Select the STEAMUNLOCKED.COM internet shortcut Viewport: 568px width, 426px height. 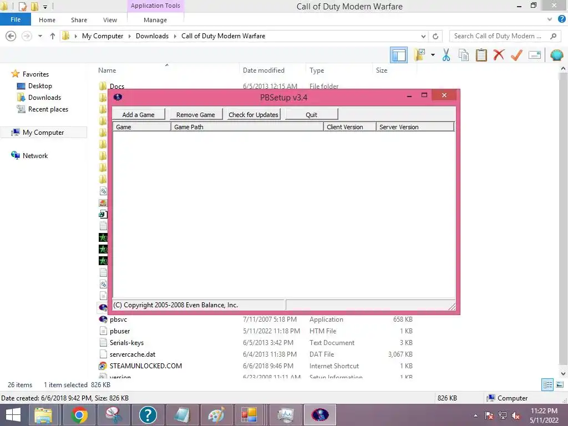146,366
